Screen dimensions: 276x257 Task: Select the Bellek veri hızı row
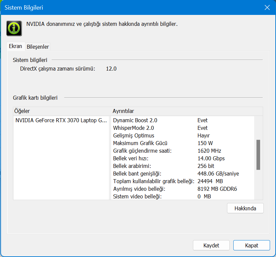(183, 158)
